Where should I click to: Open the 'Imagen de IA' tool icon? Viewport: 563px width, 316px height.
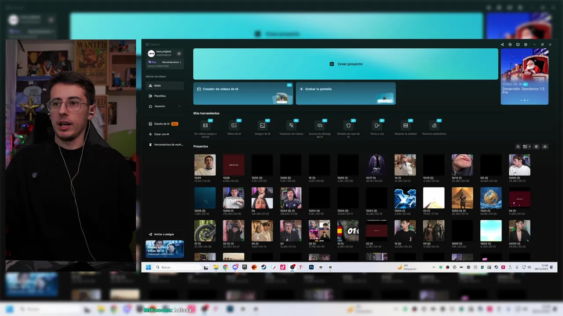click(x=263, y=126)
